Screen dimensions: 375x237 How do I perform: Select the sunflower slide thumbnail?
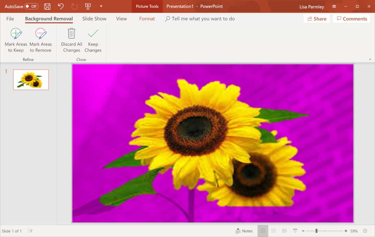pyautogui.click(x=31, y=79)
